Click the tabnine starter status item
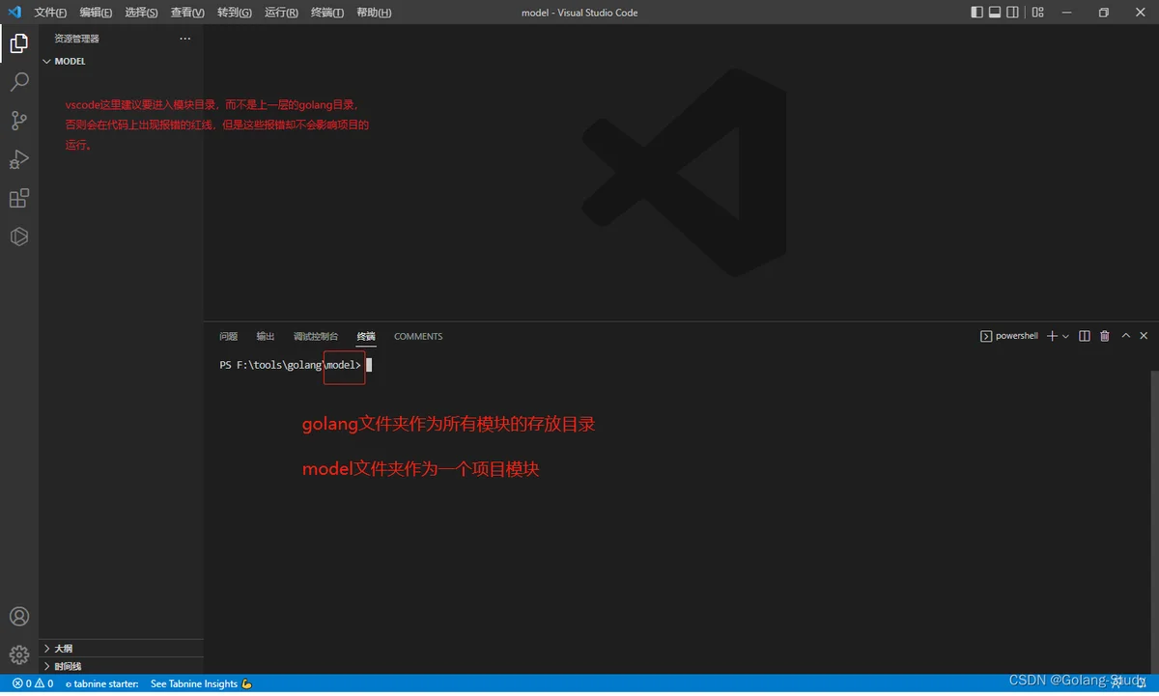1159x696 pixels. (101, 684)
